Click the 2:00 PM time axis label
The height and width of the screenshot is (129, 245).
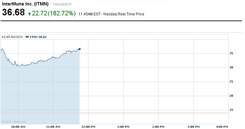click(158, 126)
